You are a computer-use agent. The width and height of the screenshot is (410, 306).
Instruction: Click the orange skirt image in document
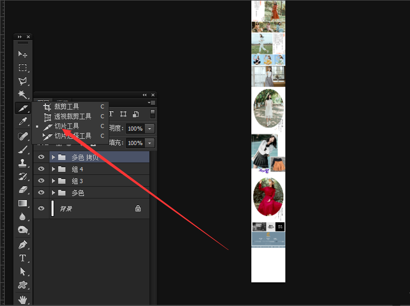click(x=278, y=164)
